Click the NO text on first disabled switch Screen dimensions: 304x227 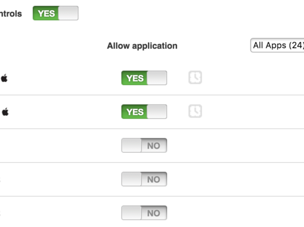click(x=154, y=146)
